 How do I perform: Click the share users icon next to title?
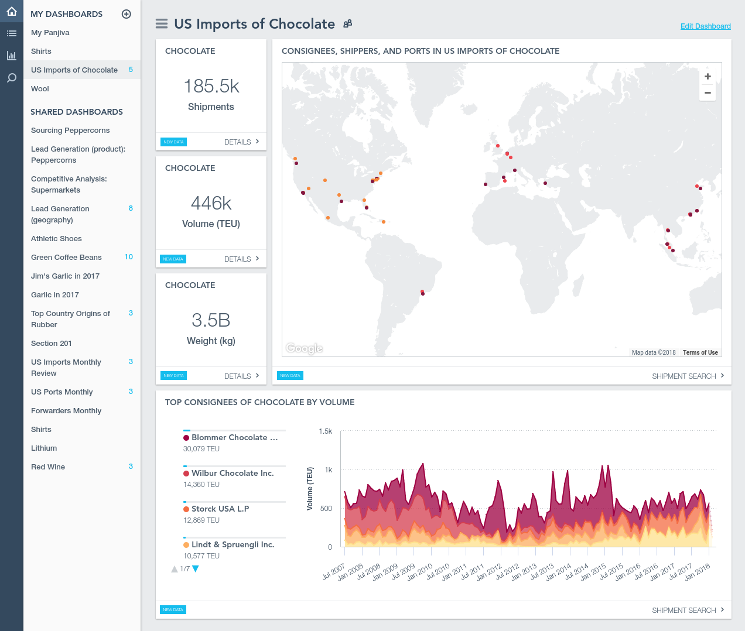pyautogui.click(x=348, y=23)
